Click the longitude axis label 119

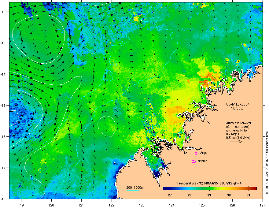click(x=21, y=205)
